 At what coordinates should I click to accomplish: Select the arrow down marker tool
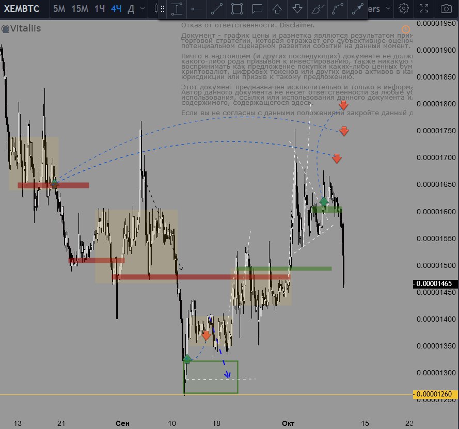(297, 9)
